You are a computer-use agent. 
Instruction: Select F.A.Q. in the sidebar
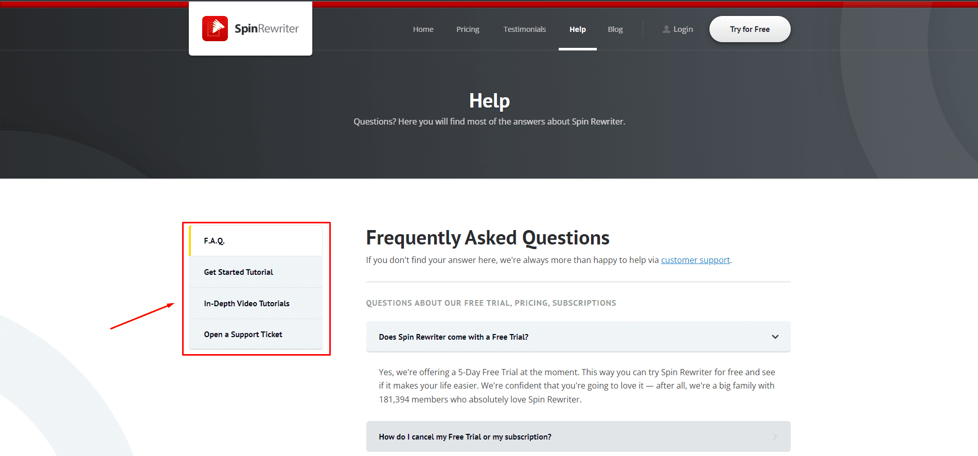[256, 241]
